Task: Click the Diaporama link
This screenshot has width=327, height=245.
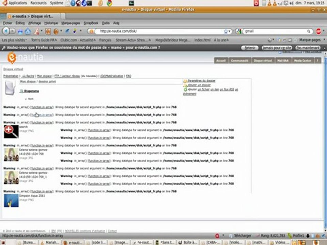Action: pyautogui.click(x=31, y=91)
